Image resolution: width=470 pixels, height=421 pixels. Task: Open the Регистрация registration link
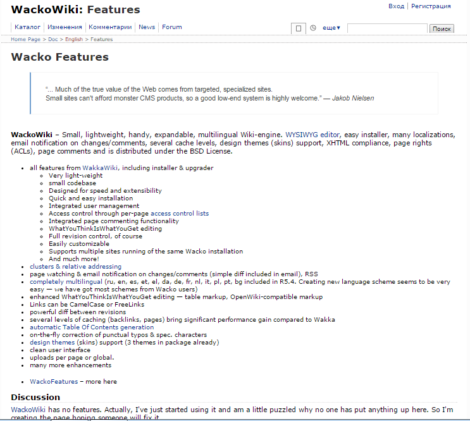[431, 6]
